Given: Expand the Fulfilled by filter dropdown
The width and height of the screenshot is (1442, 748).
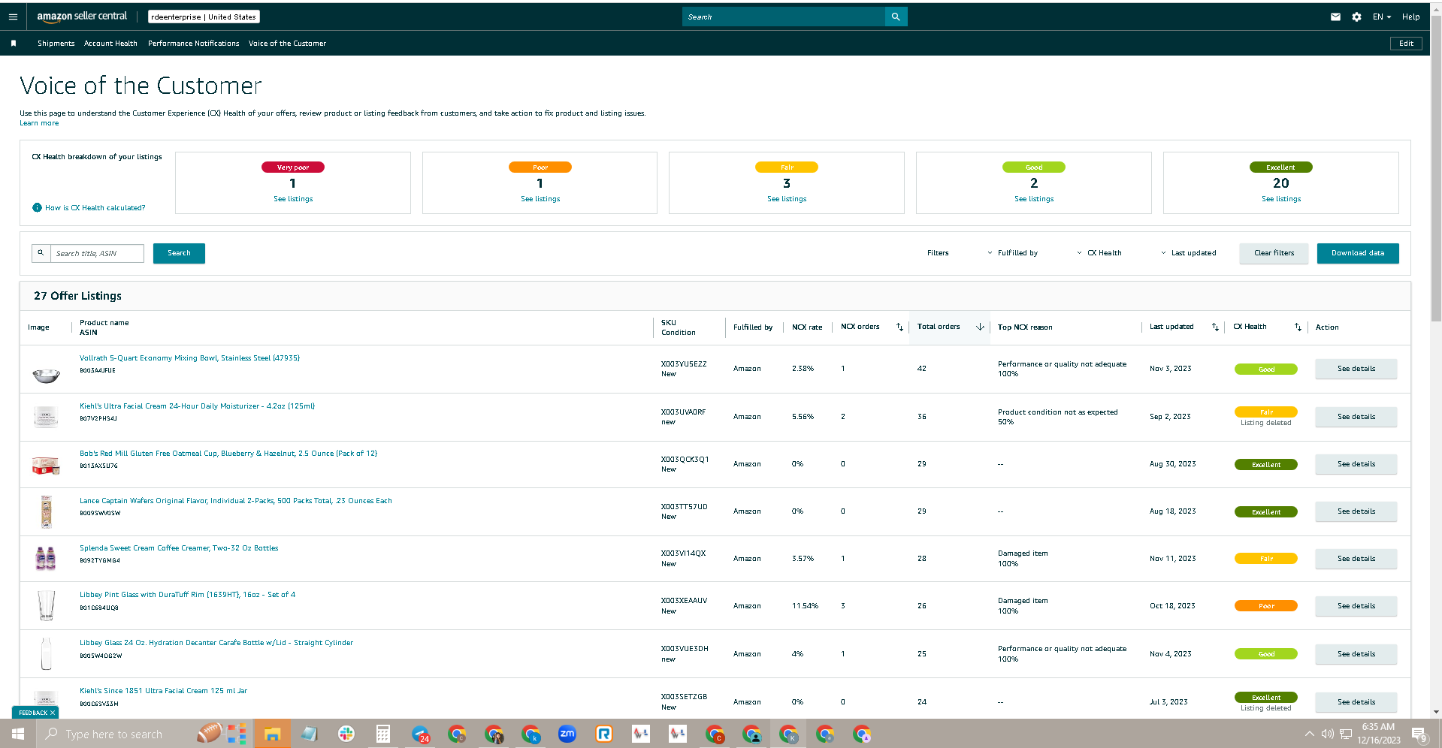Looking at the screenshot, I should tap(1012, 253).
